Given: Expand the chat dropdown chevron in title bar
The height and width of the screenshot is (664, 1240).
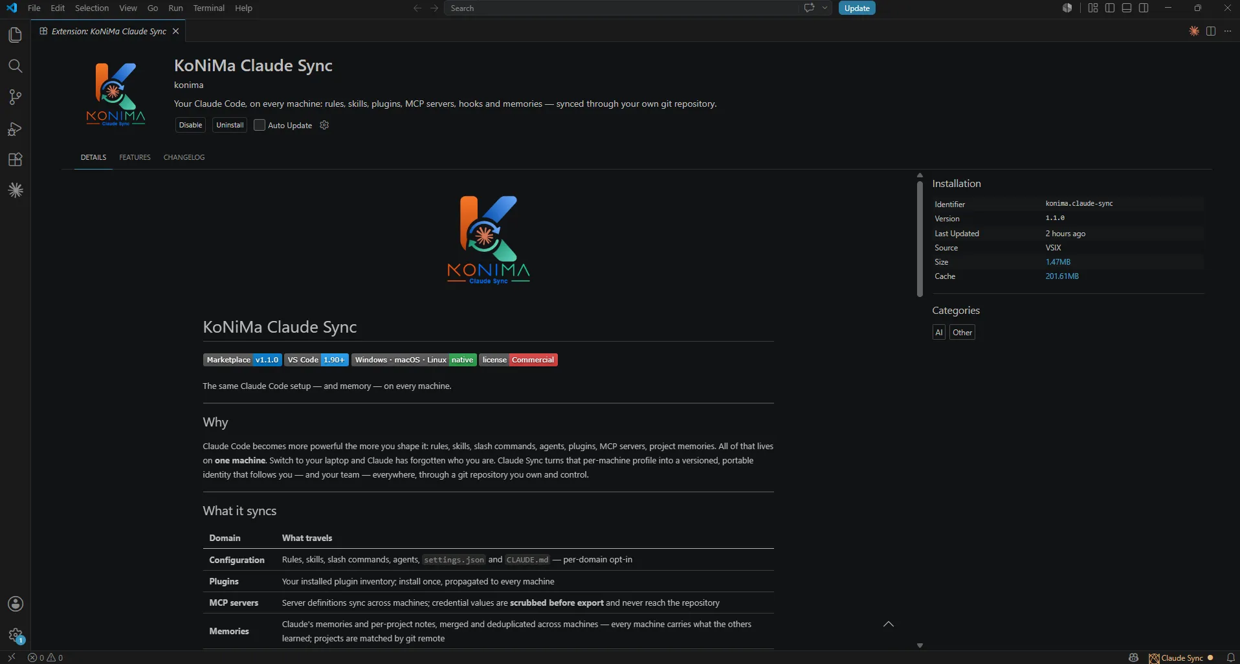Looking at the screenshot, I should point(825,8).
